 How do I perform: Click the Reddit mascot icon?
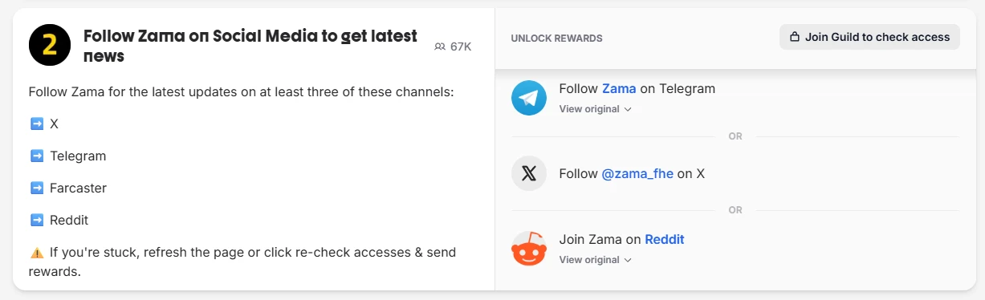(528, 249)
